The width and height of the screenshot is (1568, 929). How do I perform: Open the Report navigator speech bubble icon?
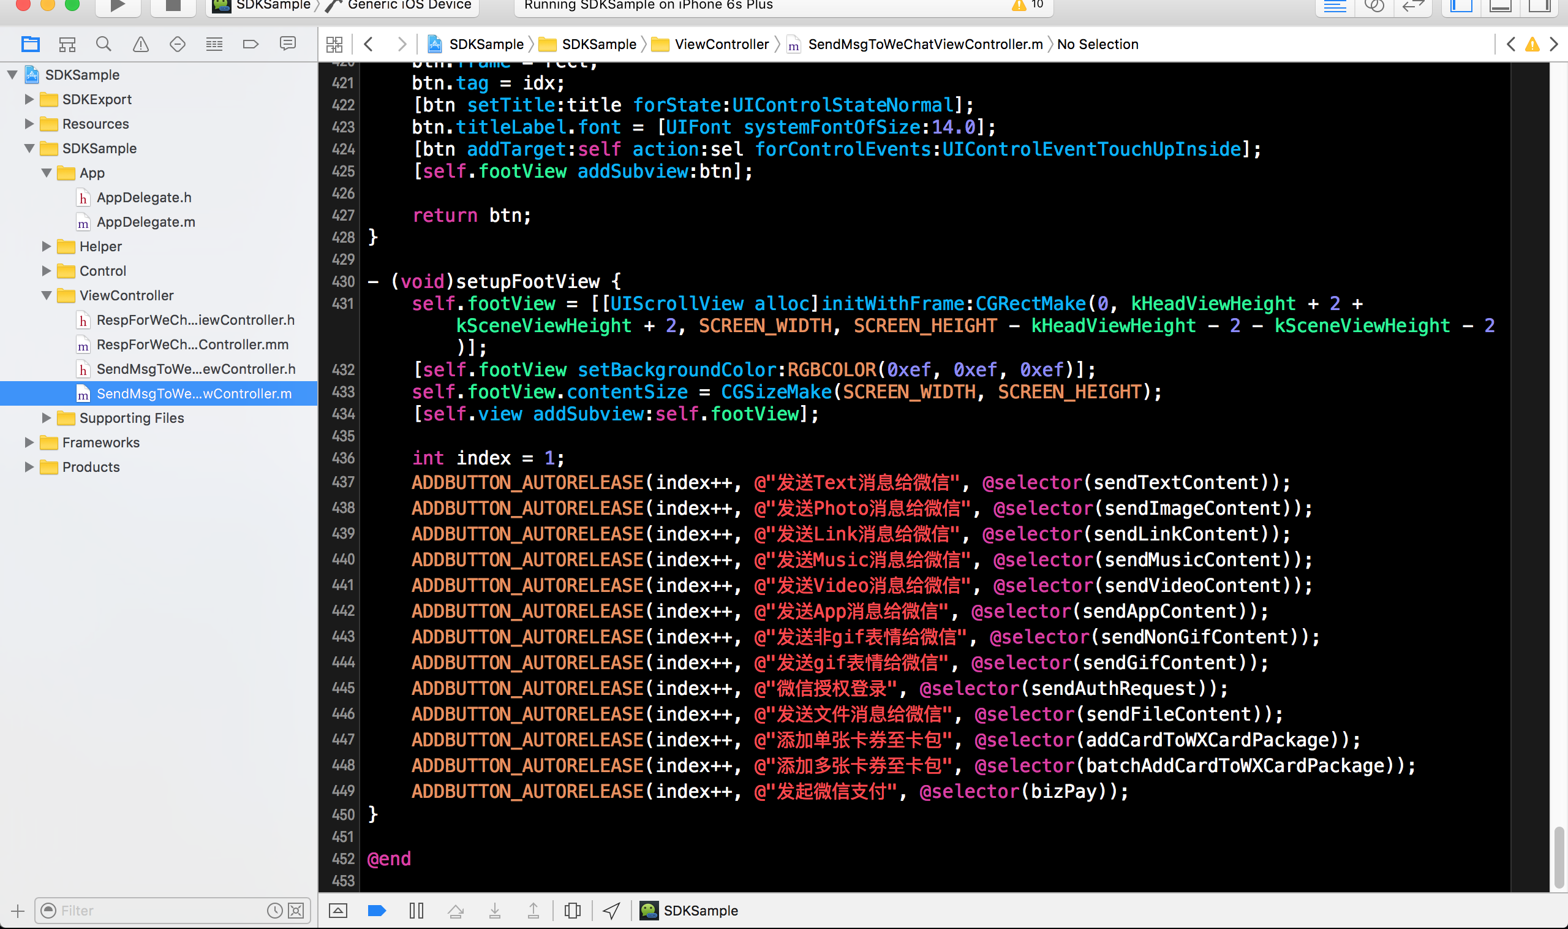pyautogui.click(x=287, y=44)
